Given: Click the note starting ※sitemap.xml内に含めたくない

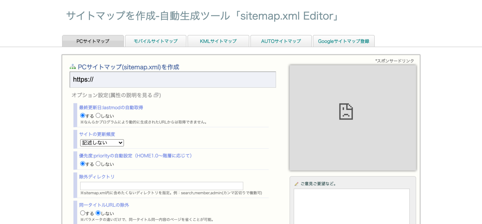Looking at the screenshot, I should click(171, 193).
